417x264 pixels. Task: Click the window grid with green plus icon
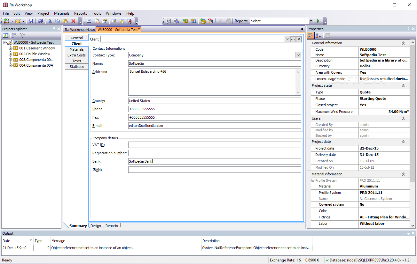pos(203,21)
